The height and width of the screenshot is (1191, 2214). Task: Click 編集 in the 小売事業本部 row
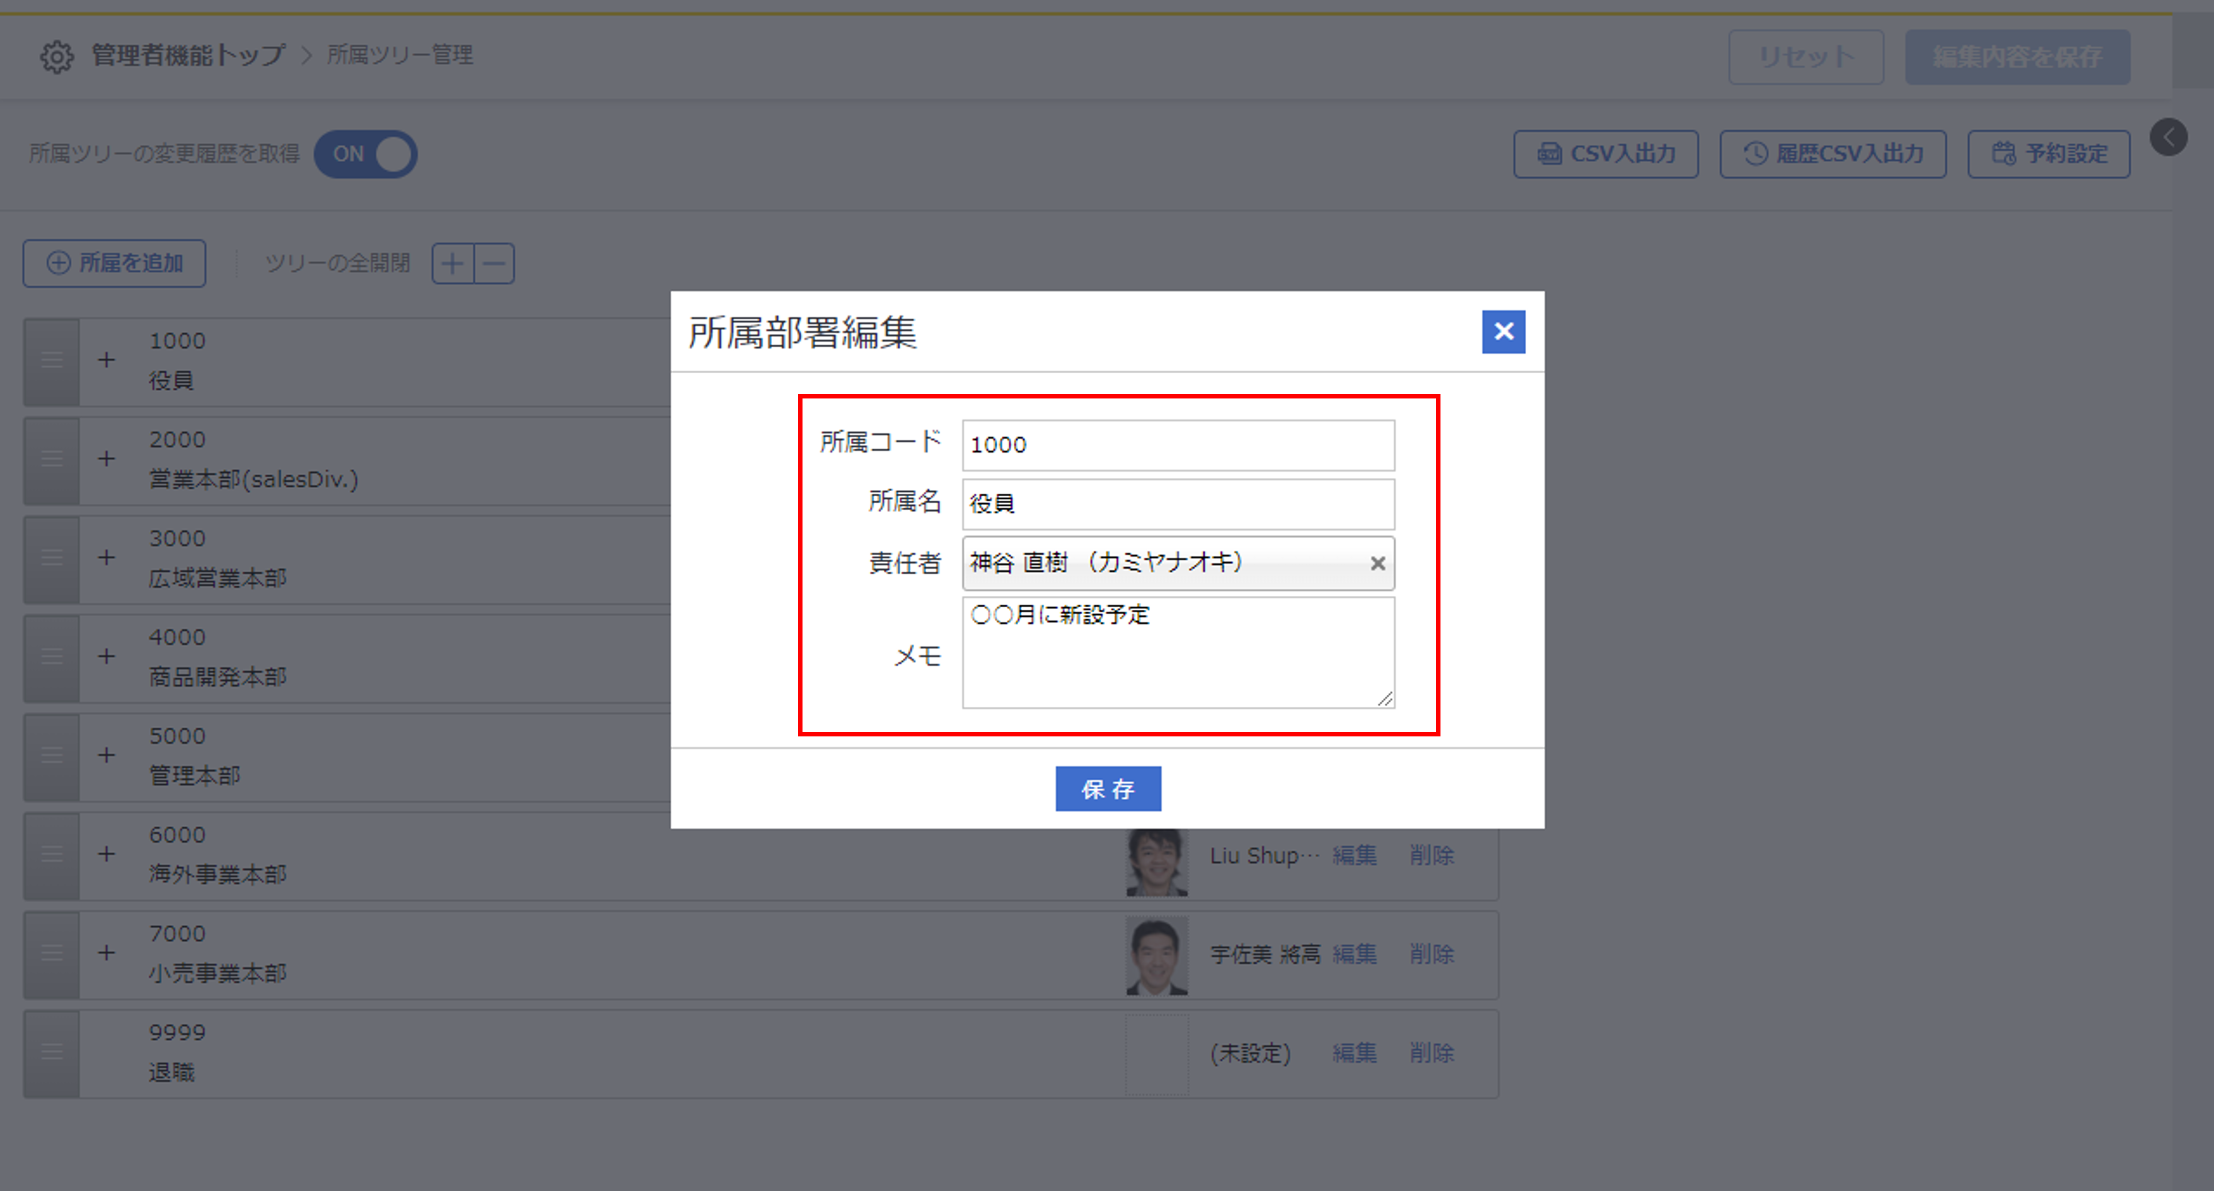[x=1355, y=955]
